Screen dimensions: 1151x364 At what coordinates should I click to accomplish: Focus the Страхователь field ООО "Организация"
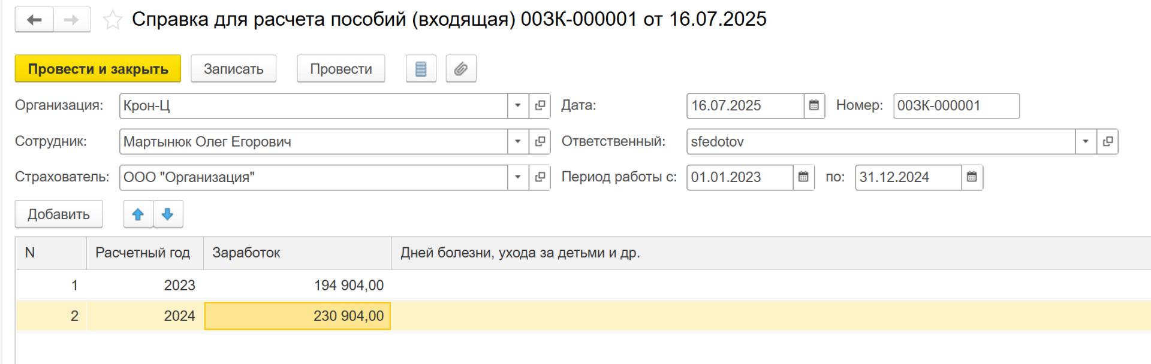tap(314, 177)
